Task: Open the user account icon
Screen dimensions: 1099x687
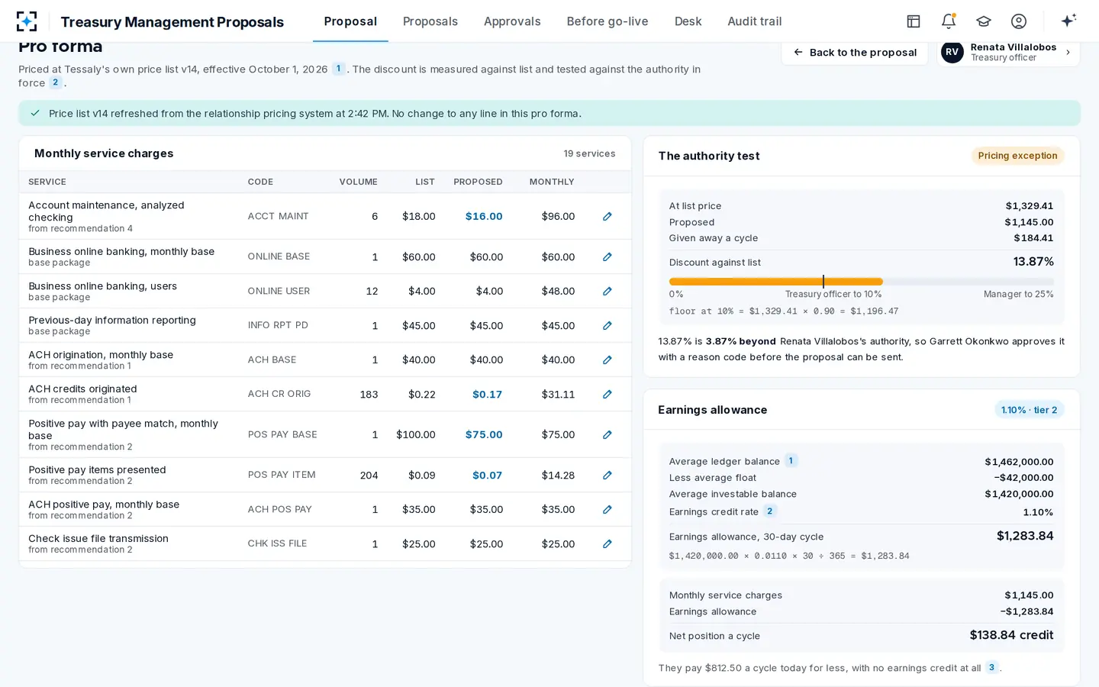Action: click(x=1019, y=21)
